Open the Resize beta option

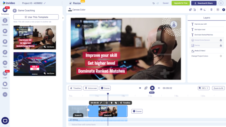click(75, 3)
